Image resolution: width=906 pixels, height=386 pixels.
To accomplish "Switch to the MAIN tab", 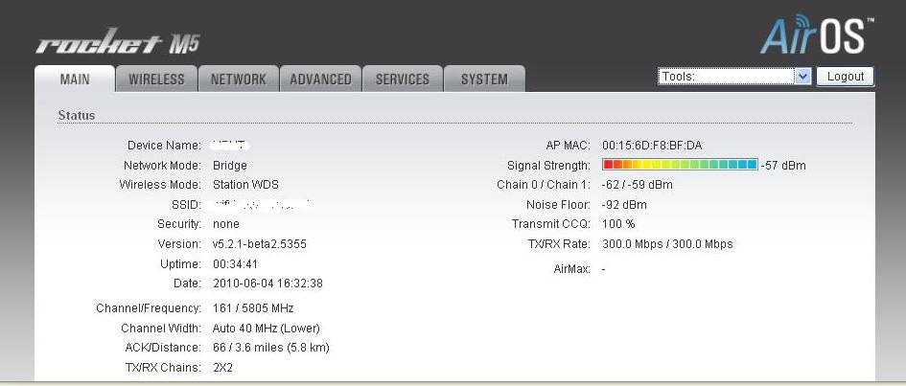I will pyautogui.click(x=75, y=79).
